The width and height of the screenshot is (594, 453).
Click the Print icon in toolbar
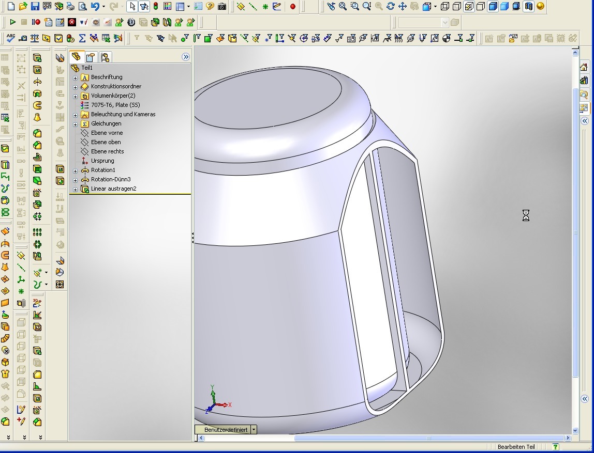click(70, 7)
